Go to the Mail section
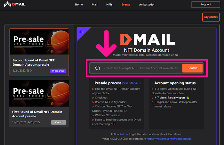This screenshot has height=145, width=224. (94, 4)
